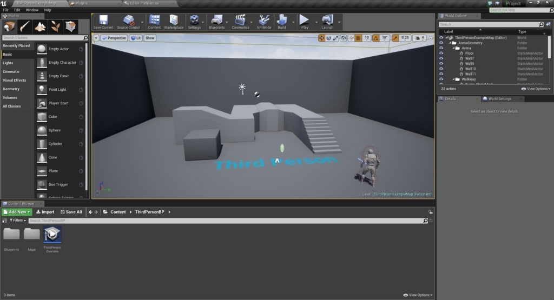Viewport: 554px width, 300px height.
Task: Select Place mode icon in Modes panel
Action: tap(9, 26)
